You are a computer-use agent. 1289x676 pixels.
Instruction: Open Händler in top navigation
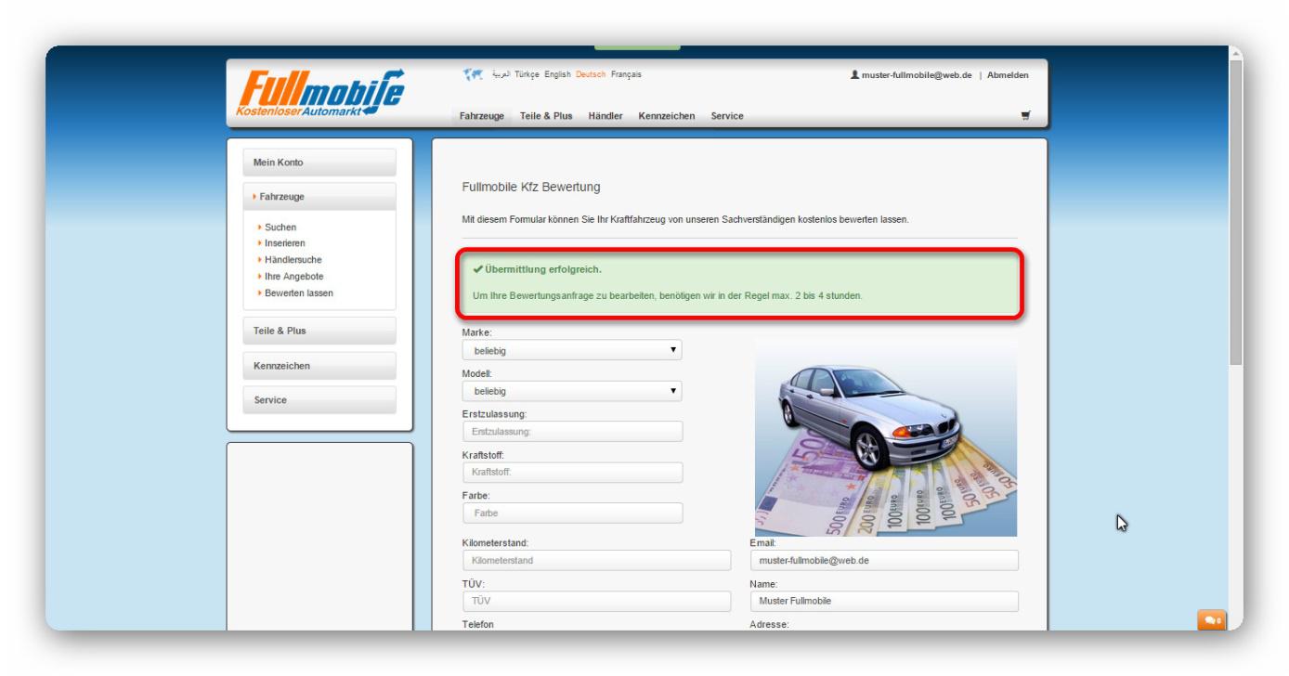click(605, 116)
